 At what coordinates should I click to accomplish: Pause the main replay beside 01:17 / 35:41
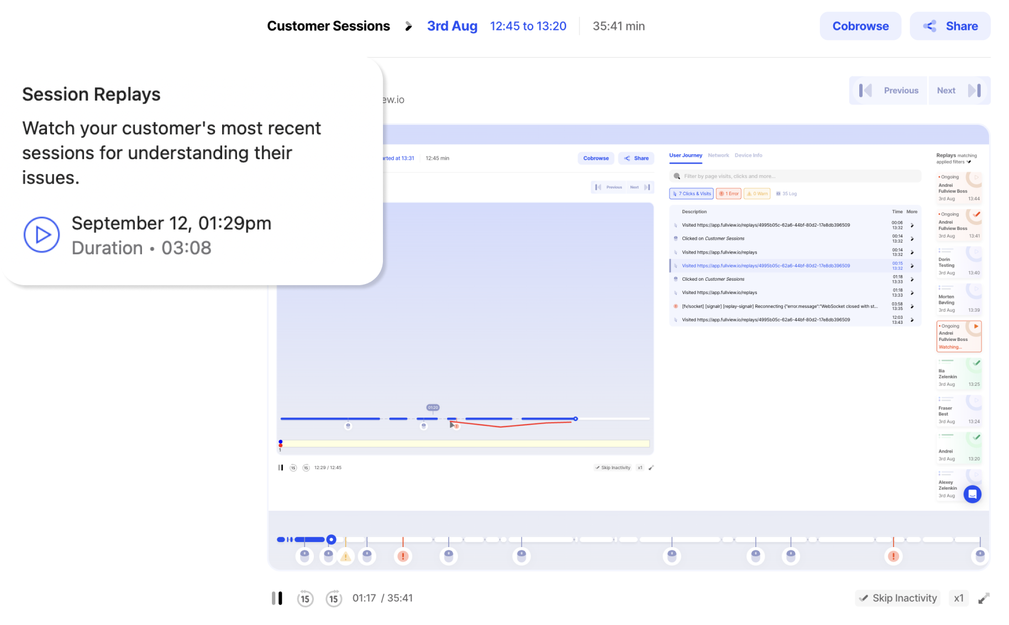point(277,598)
